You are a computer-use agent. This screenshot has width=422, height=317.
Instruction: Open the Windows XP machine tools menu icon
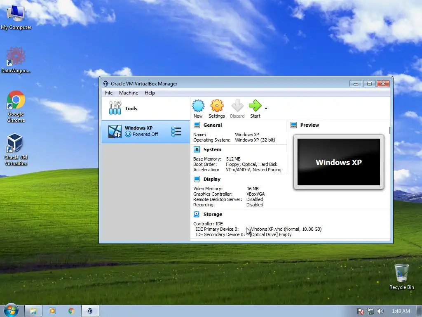(176, 131)
